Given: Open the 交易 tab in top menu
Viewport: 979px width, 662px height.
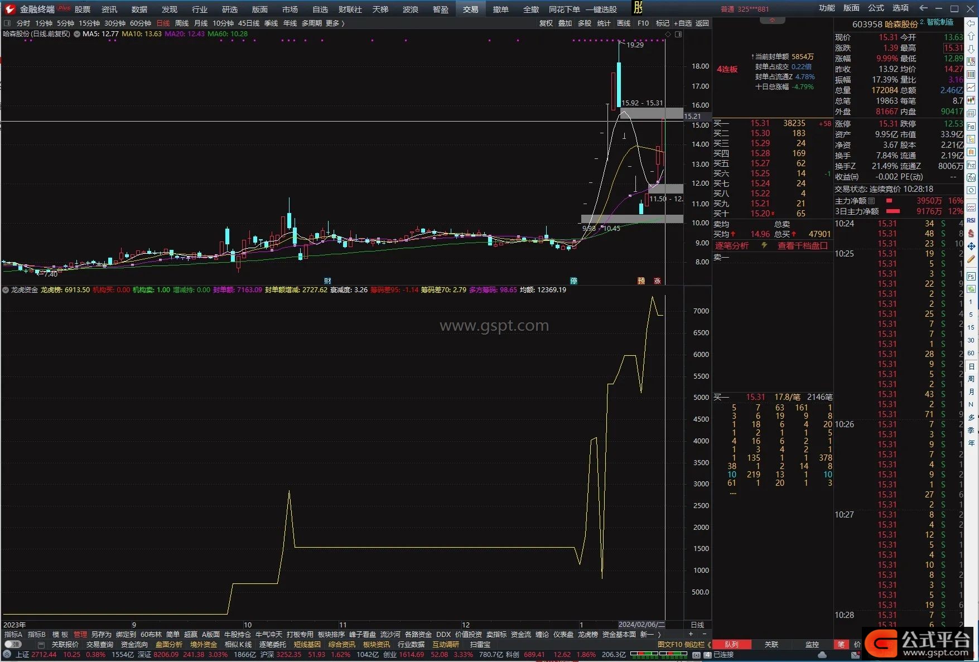Looking at the screenshot, I should coord(471,9).
